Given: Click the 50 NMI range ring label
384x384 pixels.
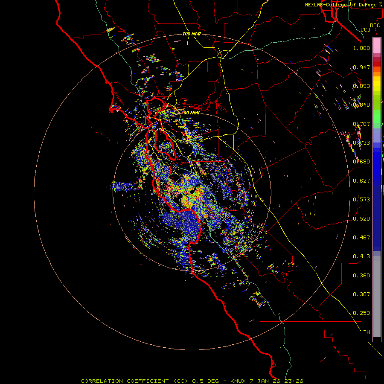Looking at the screenshot, I should point(192,113).
